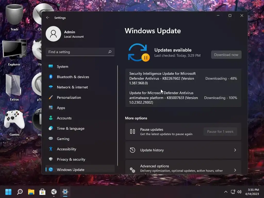Select Windows Update in sidebar

click(80, 170)
